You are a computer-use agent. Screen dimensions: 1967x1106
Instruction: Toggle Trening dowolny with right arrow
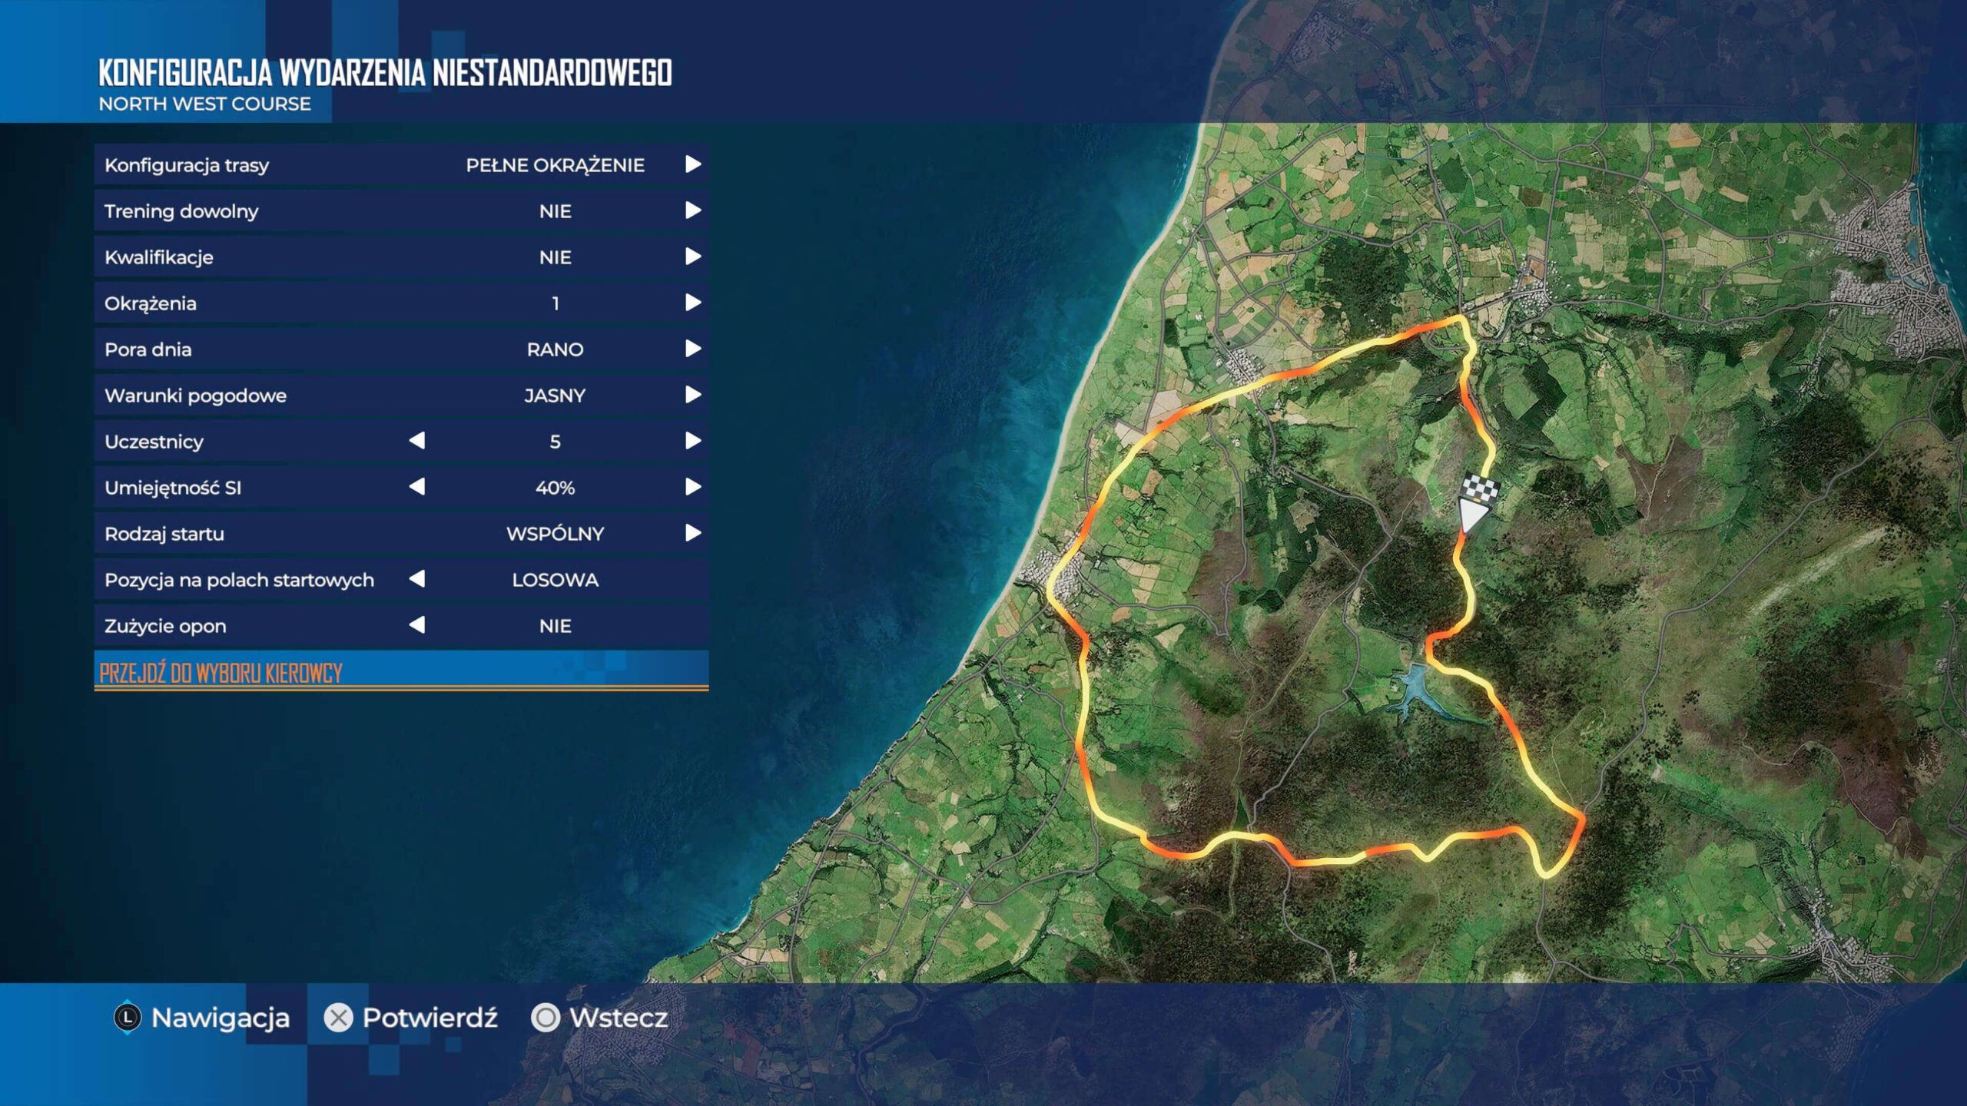pos(692,210)
